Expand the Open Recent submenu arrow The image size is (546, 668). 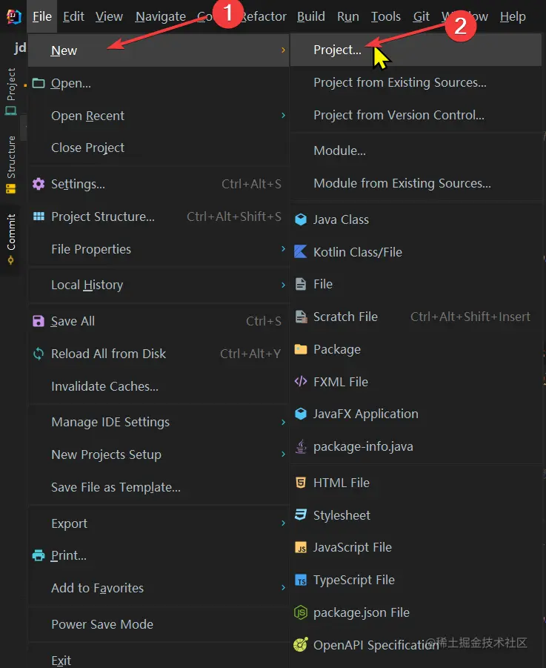tap(284, 116)
